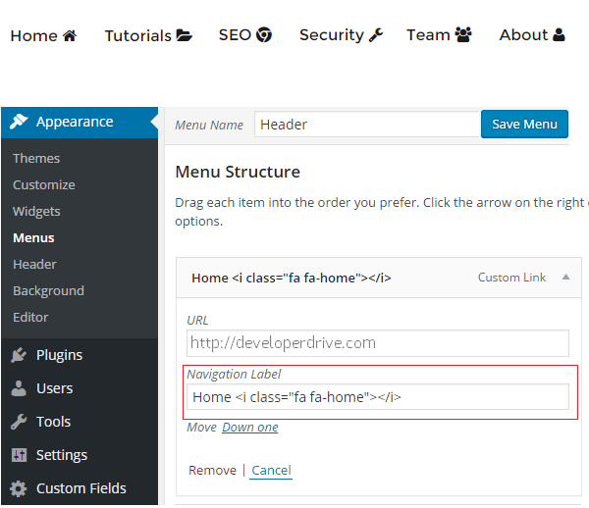The height and width of the screenshot is (508, 589).
Task: Click the Chrome icon next to SEO
Action: pos(264,35)
